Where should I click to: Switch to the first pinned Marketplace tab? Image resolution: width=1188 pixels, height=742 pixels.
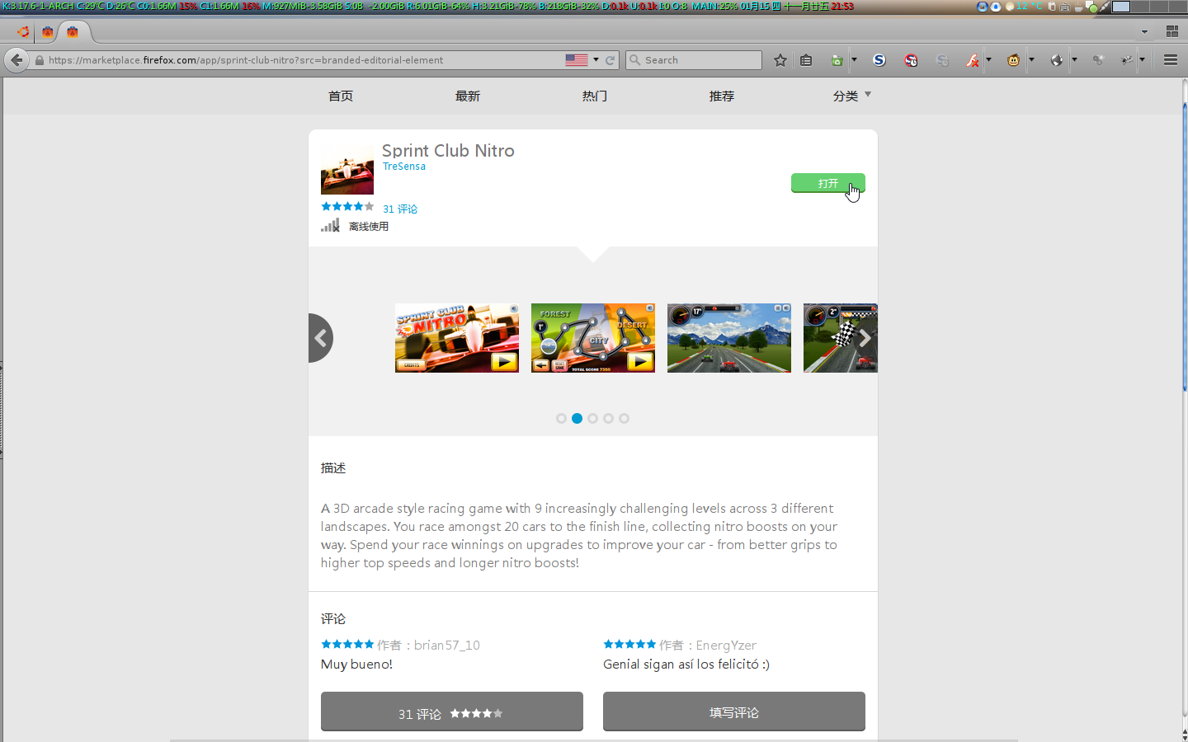click(x=48, y=32)
